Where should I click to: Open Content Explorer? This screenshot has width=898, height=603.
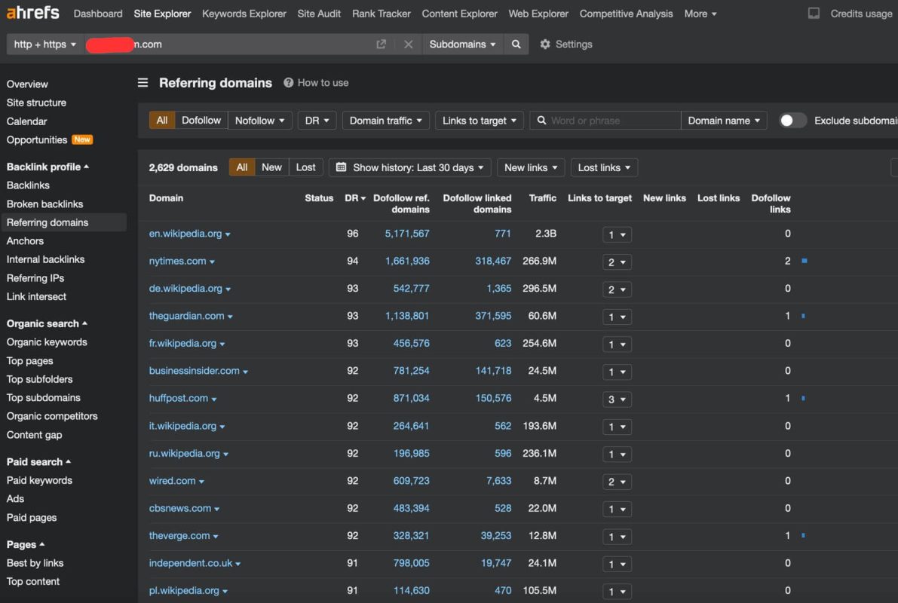point(459,13)
